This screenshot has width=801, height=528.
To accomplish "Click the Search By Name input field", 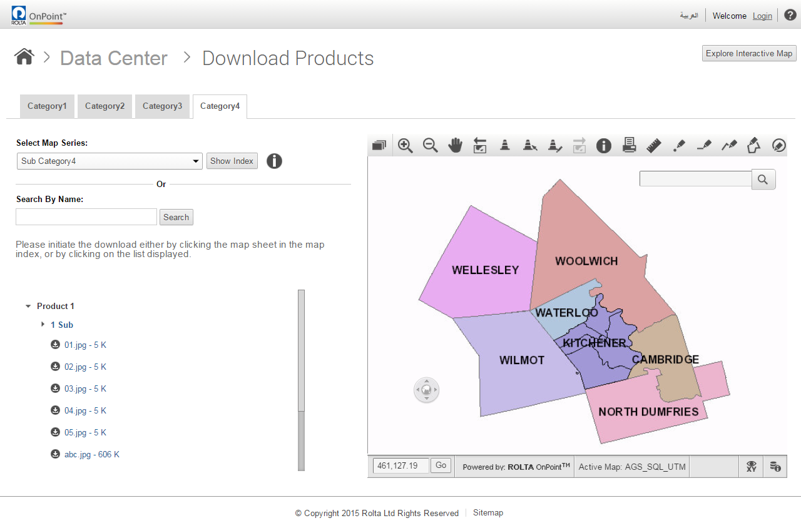I will (86, 217).
